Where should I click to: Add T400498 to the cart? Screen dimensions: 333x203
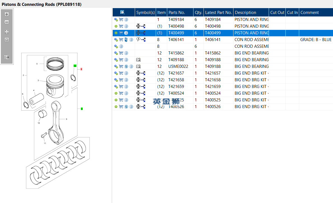[121, 26]
